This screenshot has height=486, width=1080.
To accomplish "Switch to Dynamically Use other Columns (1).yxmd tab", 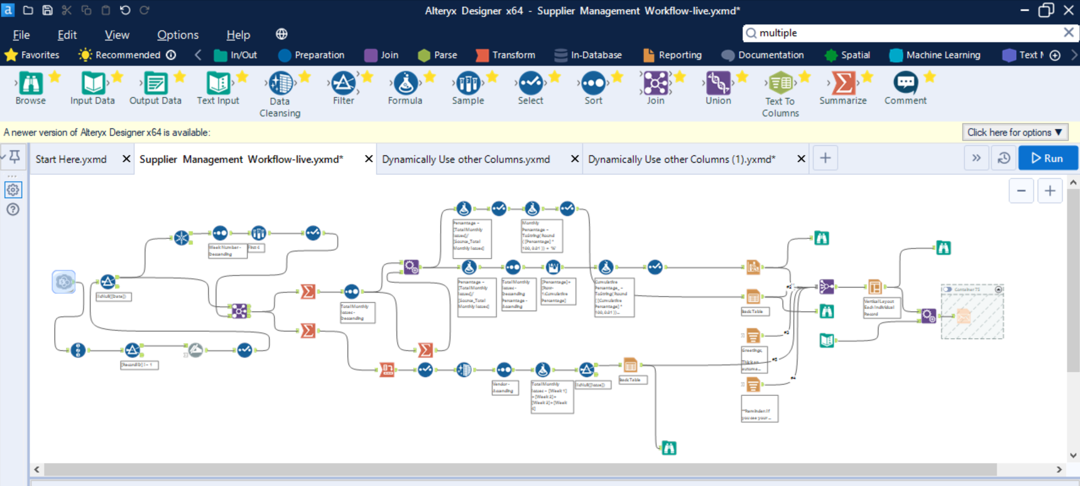I will click(682, 159).
